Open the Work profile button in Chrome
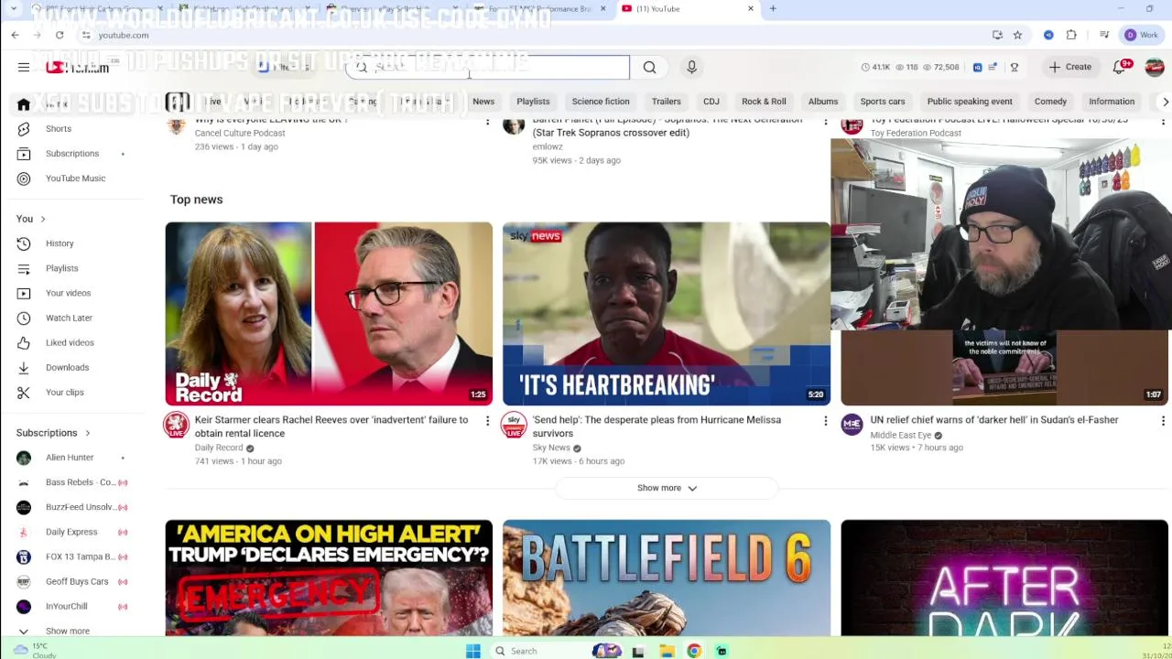This screenshot has width=1172, height=659. click(1141, 35)
